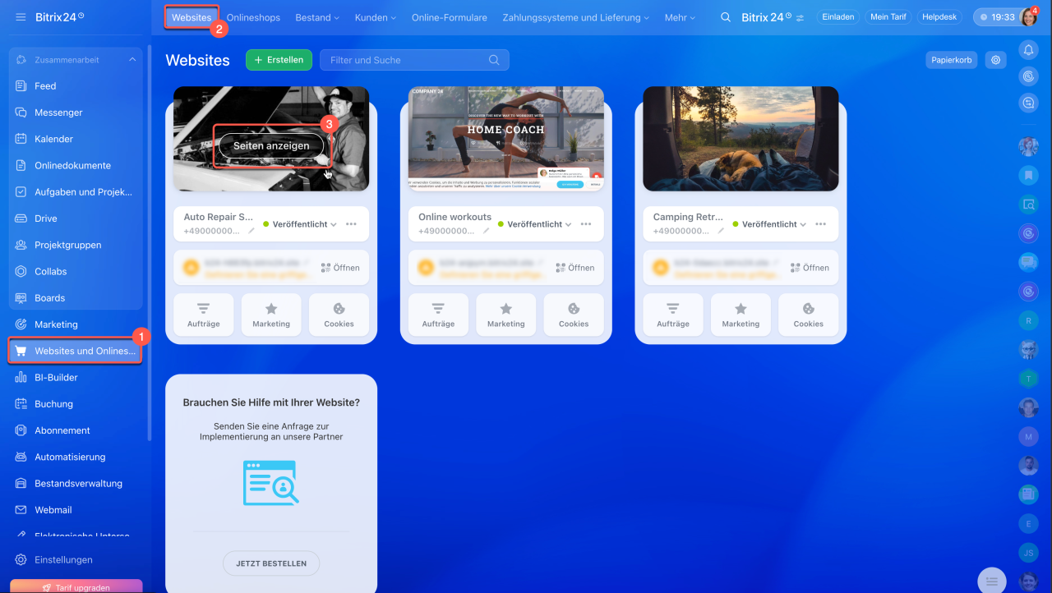Click the 19:33 work time clock
This screenshot has height=593, width=1052.
998,17
